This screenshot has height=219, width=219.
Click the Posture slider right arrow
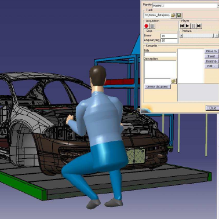(217, 35)
